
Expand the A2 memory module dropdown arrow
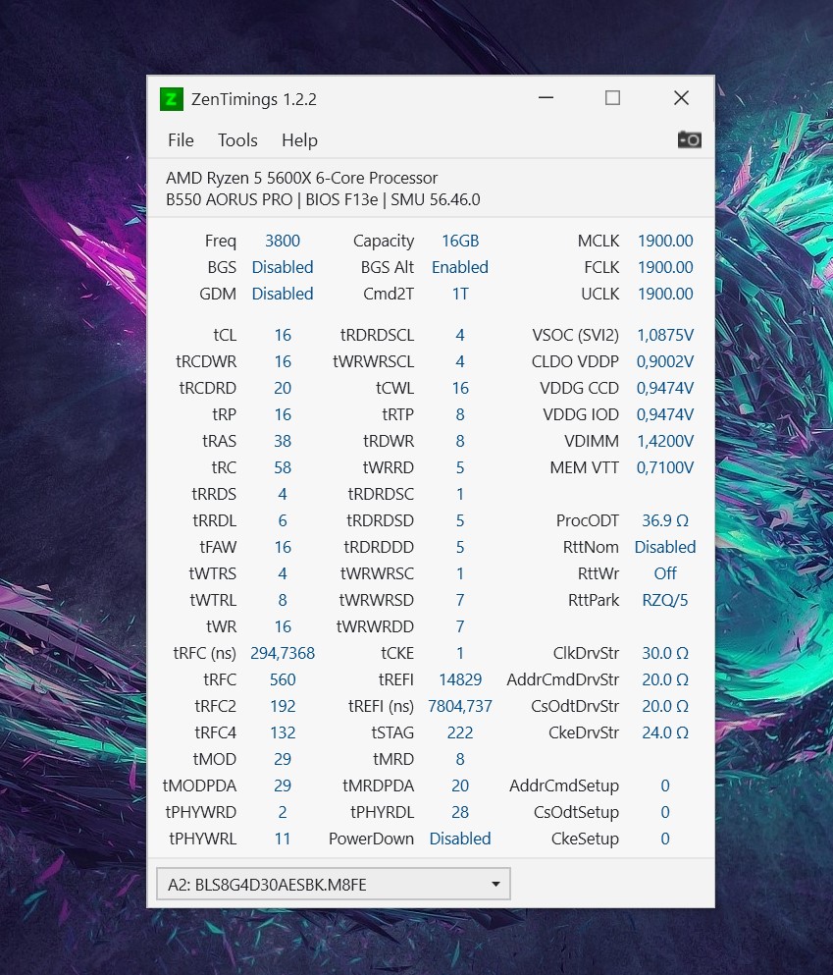point(495,884)
